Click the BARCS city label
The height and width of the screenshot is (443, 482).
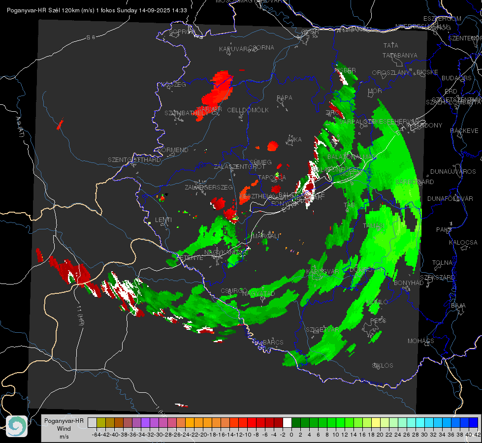273,342
